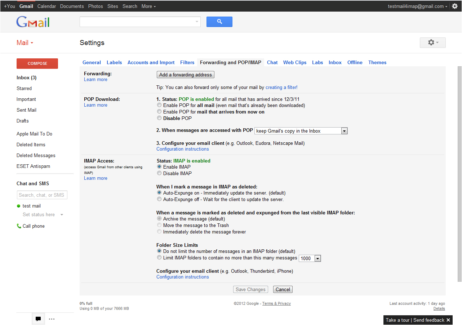Switch to the Labels settings tab

(x=114, y=62)
